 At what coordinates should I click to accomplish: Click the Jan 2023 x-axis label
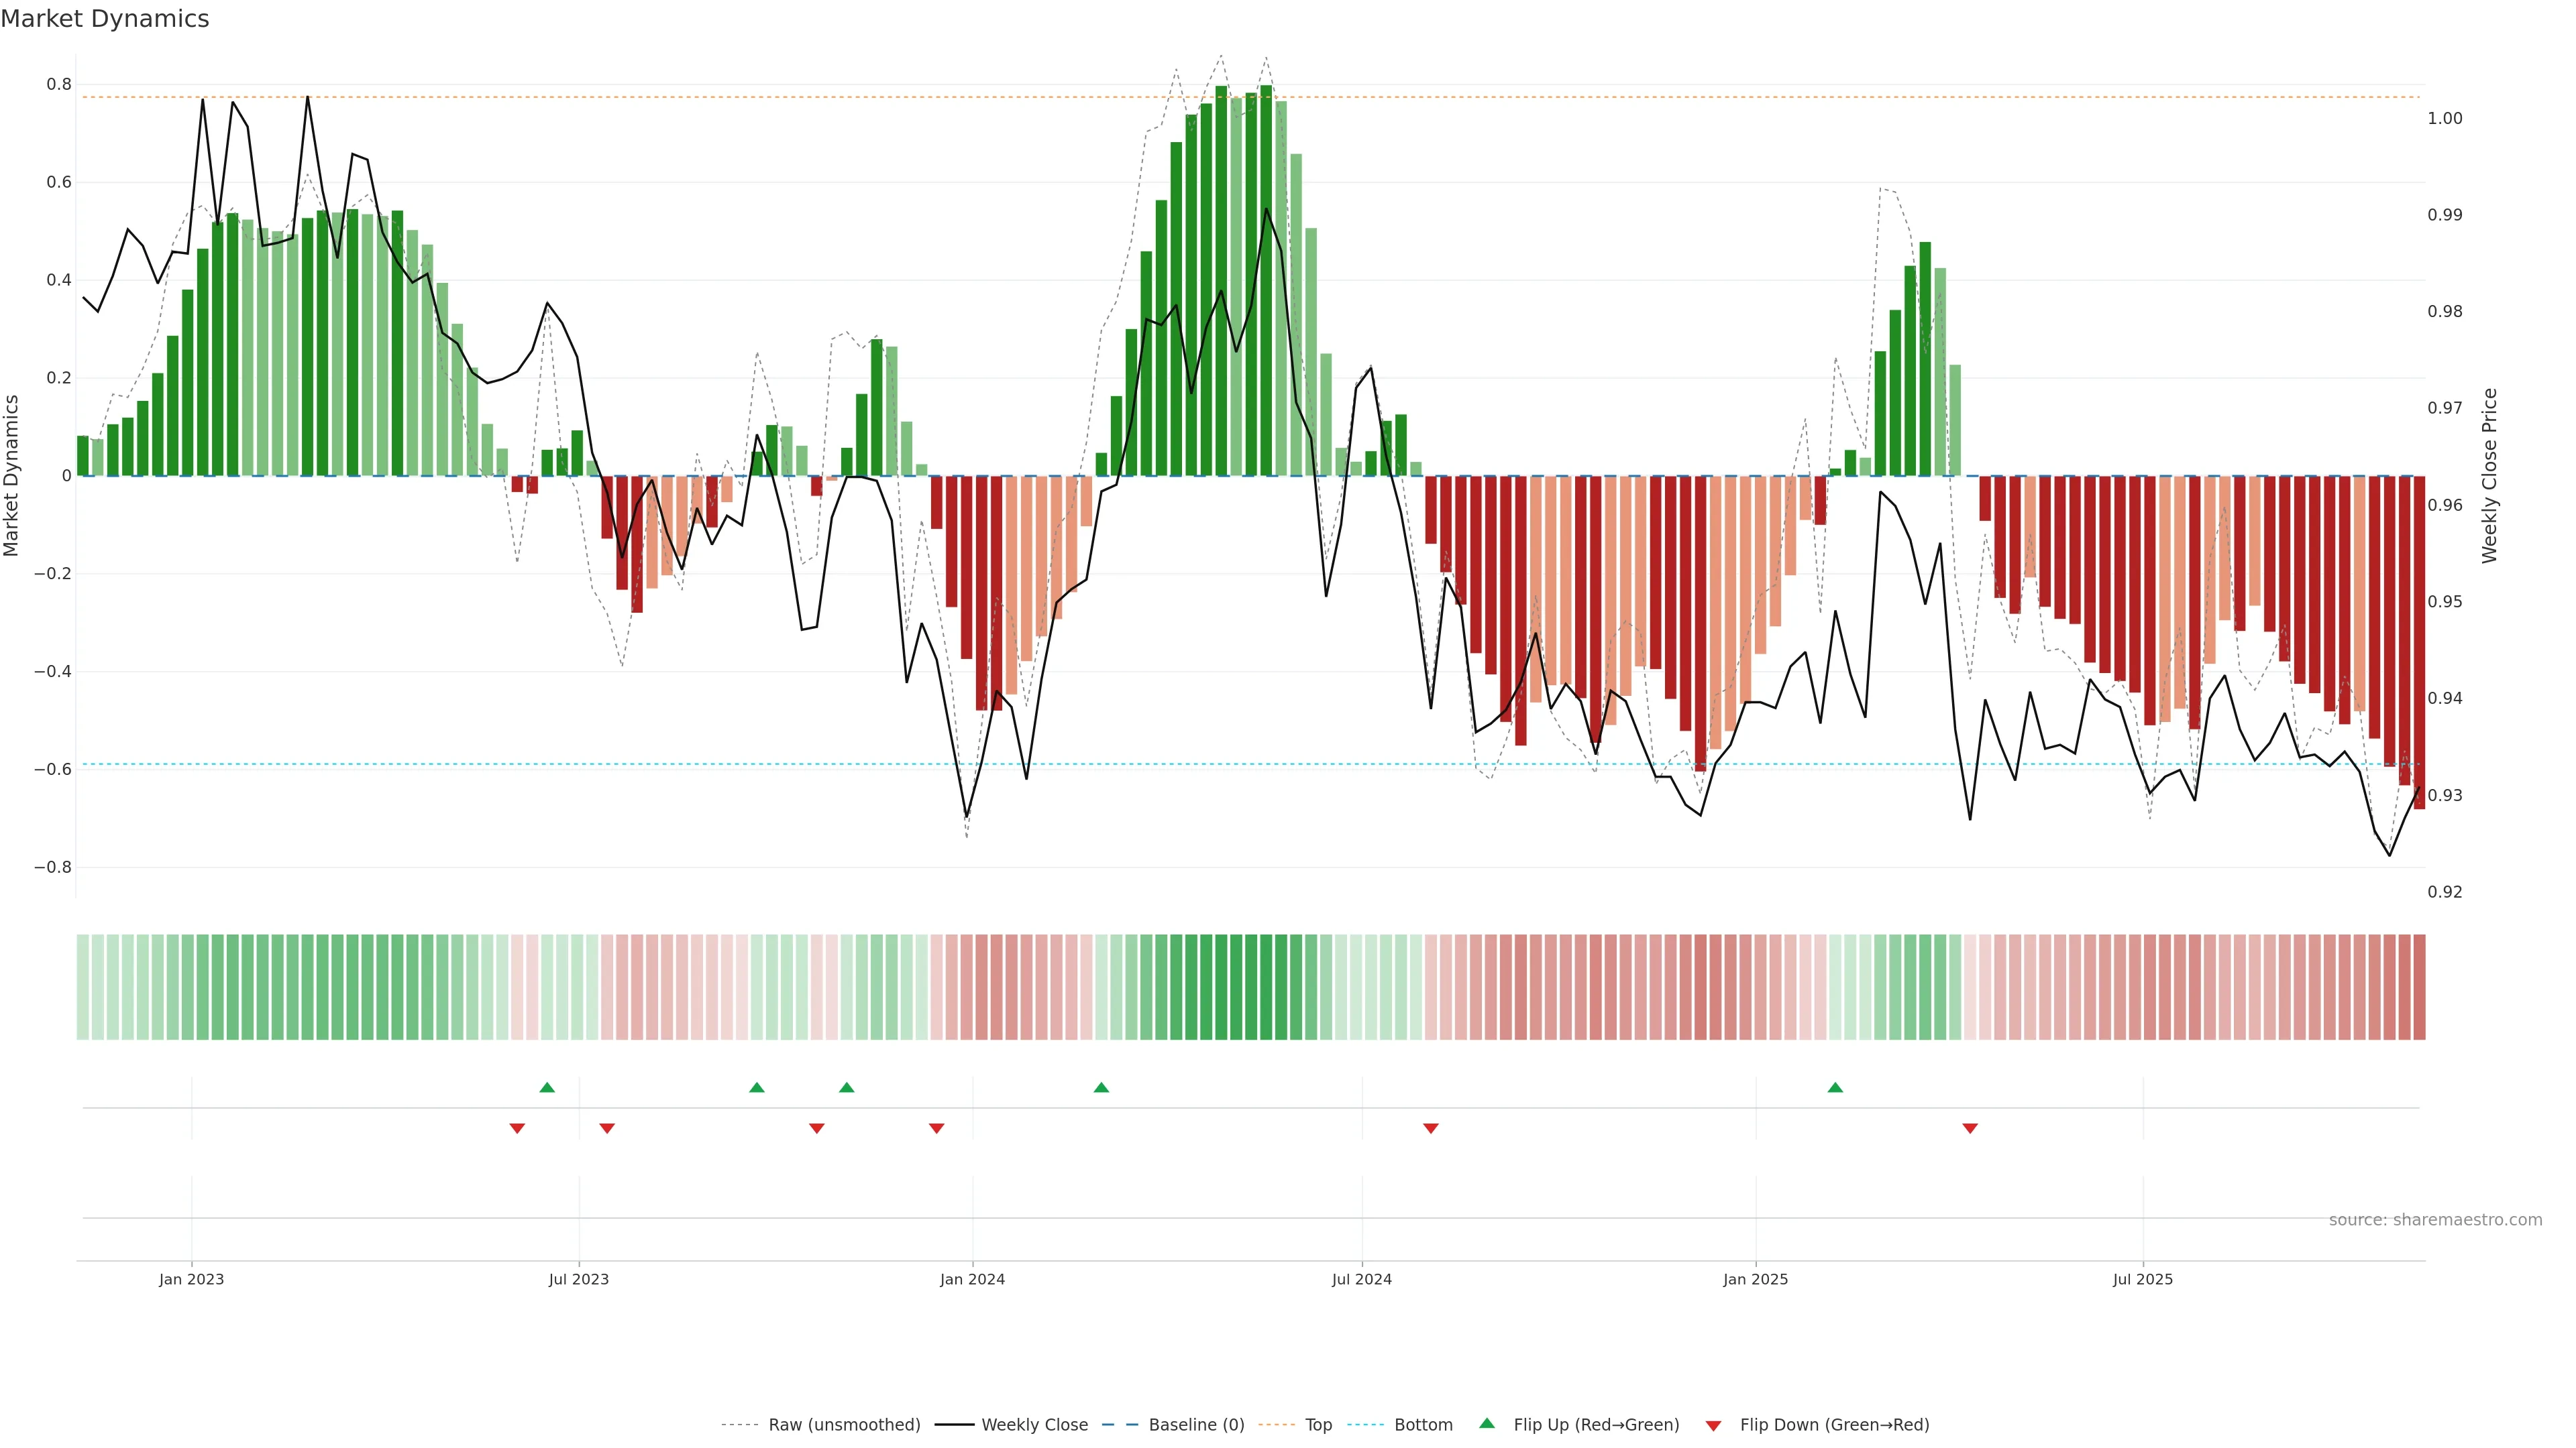pos(191,1279)
